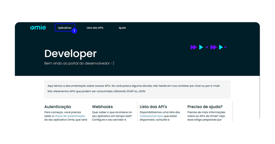The width and height of the screenshot is (275, 144).
Task: Click the italic JSON text
Action: 142,91
